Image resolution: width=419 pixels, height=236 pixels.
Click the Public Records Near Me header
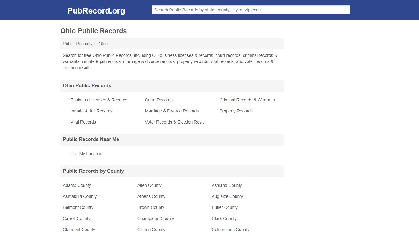172,140
